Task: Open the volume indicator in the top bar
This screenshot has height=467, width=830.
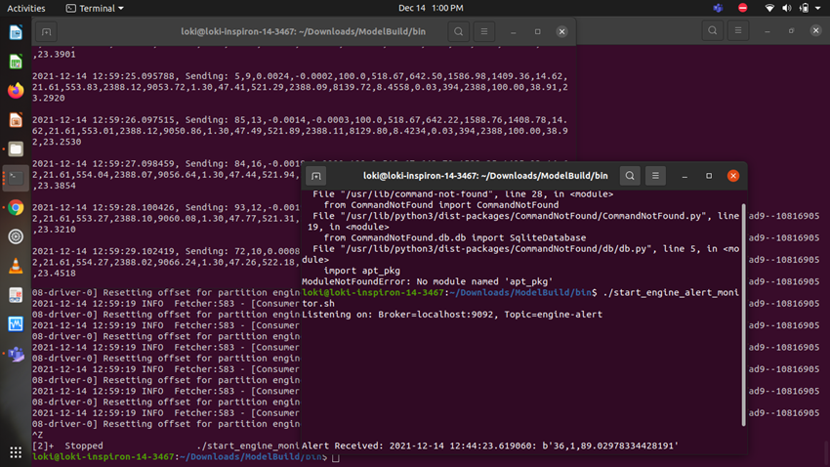Action: pos(787,8)
